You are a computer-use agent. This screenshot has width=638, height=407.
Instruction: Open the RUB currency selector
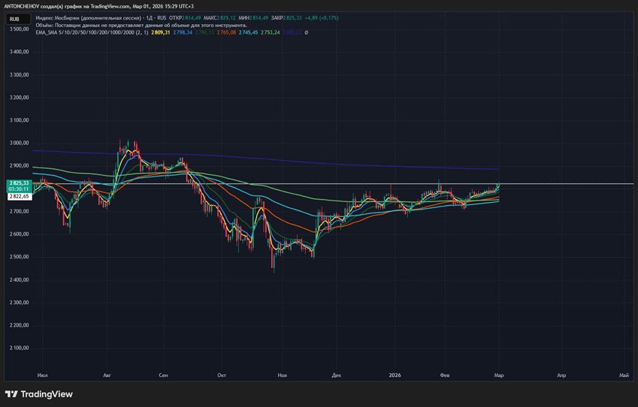(16, 20)
